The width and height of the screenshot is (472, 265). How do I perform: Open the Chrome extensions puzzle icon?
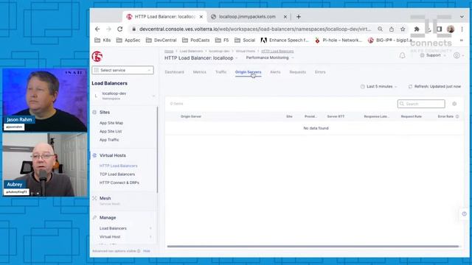pos(417,29)
